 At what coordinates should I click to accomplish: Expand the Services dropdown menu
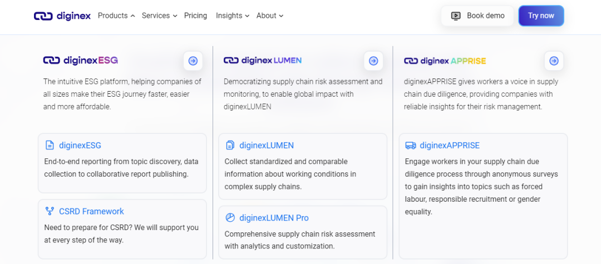(160, 16)
